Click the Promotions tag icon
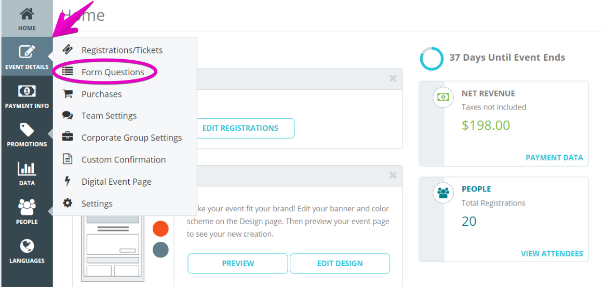Screen dimensions: 604x287 coord(27,130)
